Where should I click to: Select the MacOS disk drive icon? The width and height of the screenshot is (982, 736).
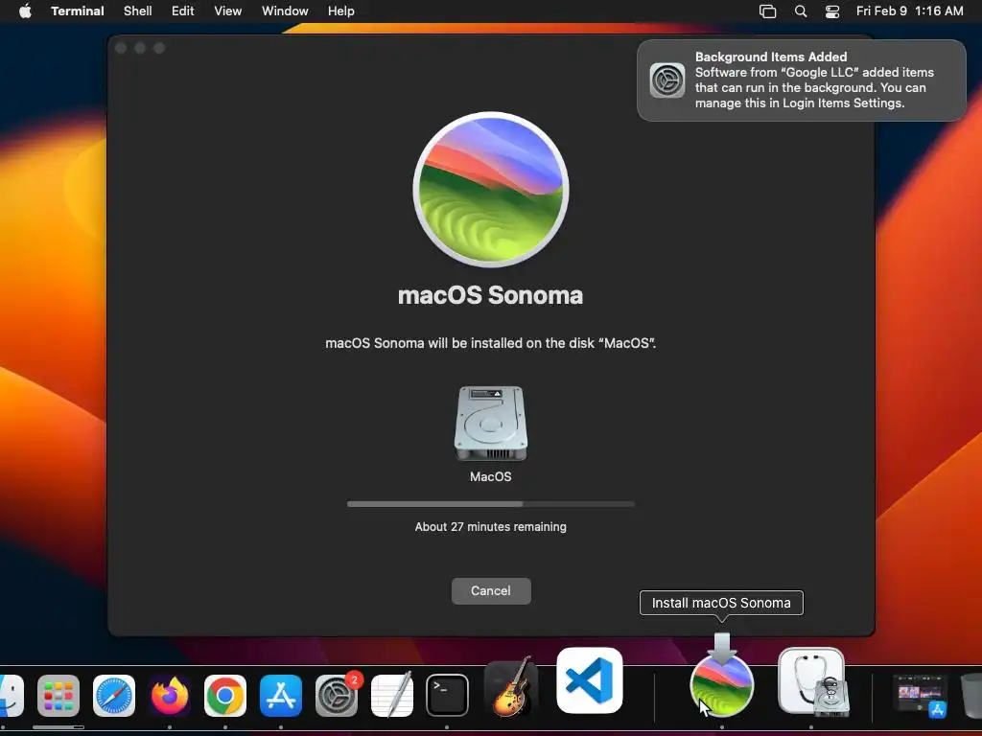tap(491, 424)
